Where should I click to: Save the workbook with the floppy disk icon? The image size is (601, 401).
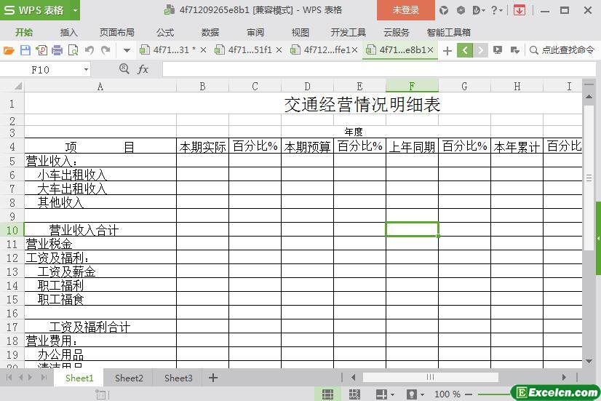(25, 50)
